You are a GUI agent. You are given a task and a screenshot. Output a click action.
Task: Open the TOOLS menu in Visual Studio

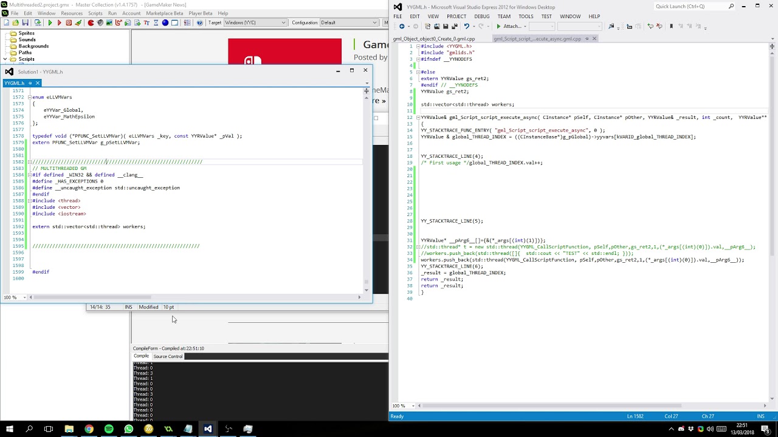(x=526, y=16)
